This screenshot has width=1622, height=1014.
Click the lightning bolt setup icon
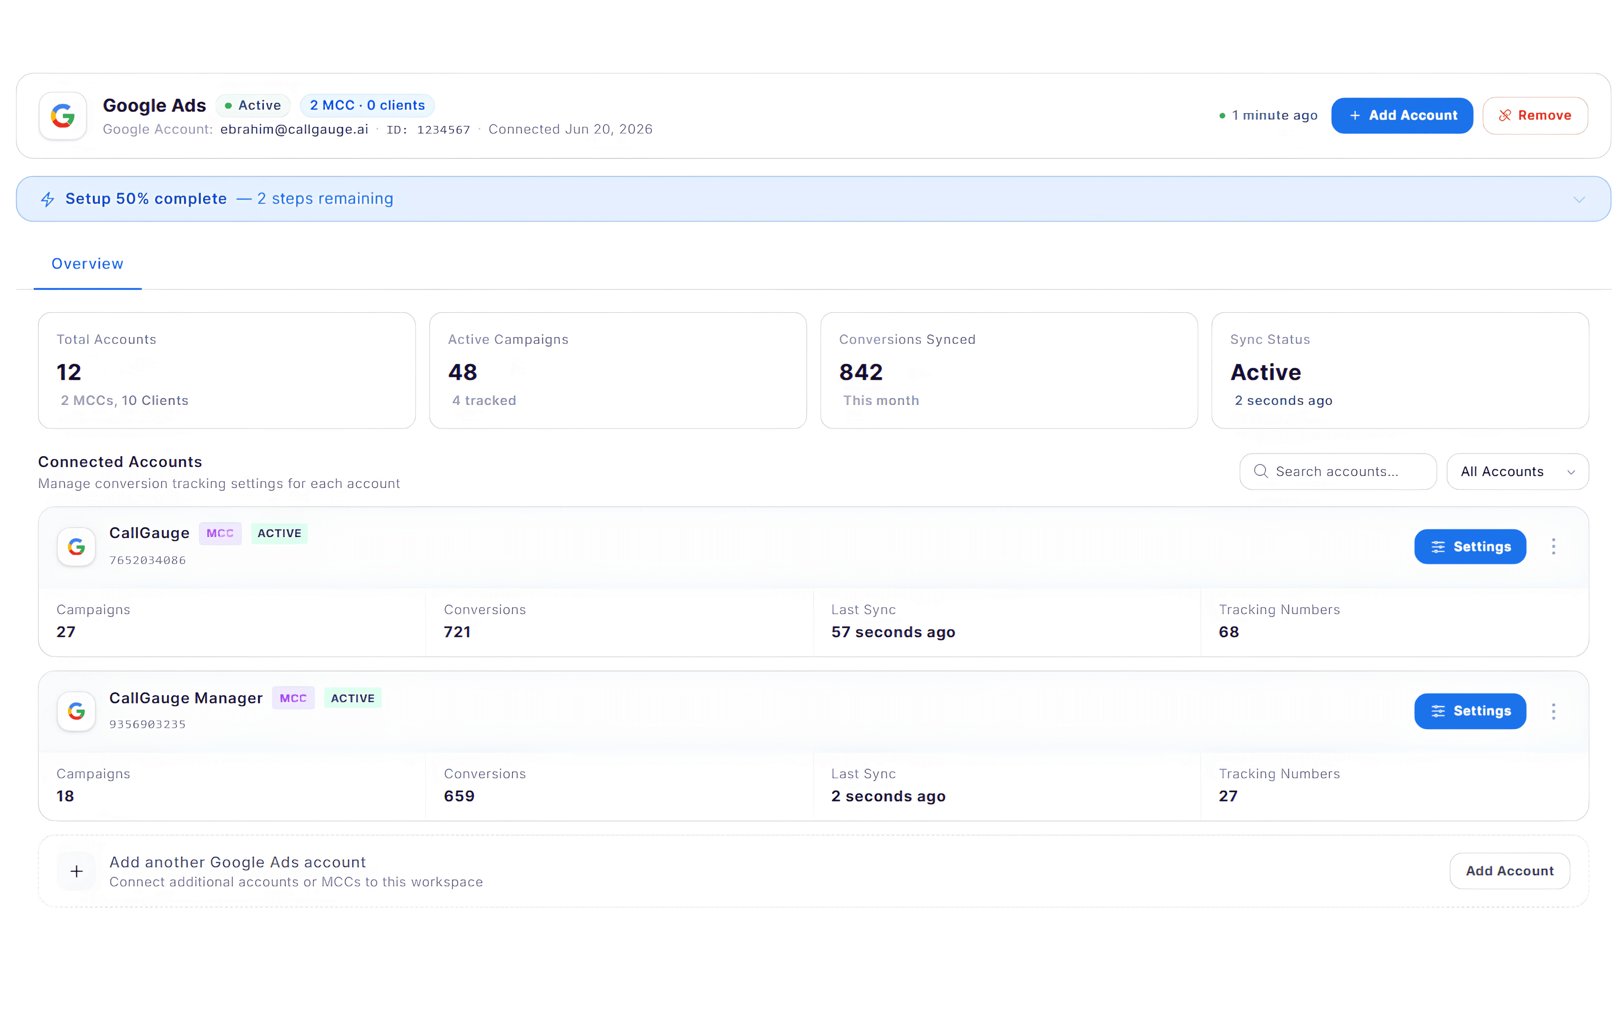tap(48, 199)
